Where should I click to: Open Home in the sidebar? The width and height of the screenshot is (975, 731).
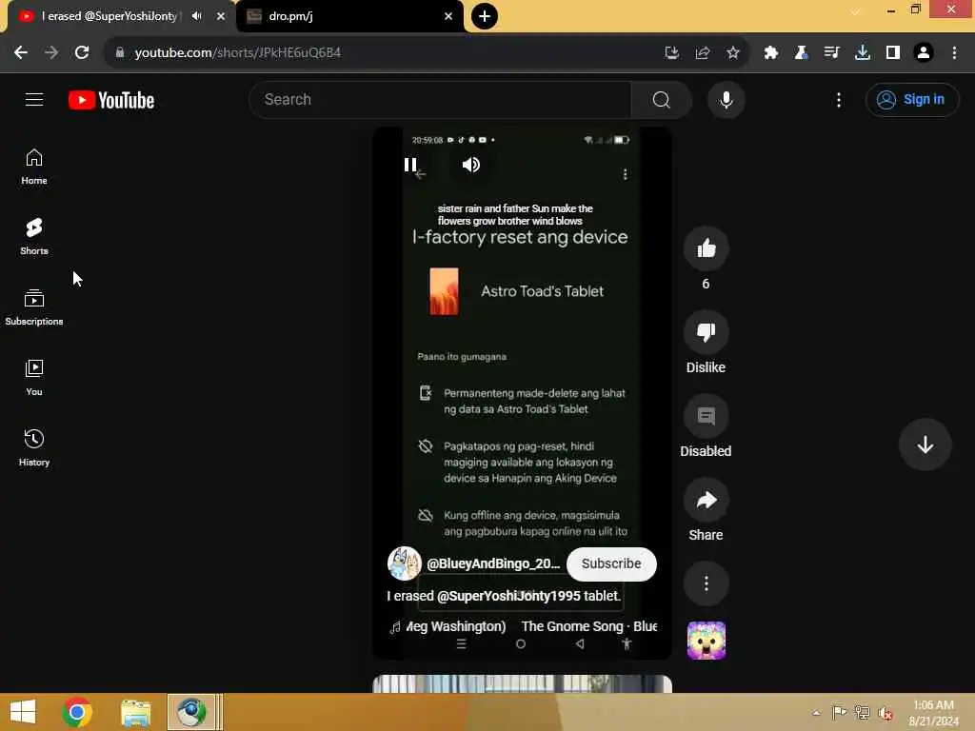coord(34,167)
